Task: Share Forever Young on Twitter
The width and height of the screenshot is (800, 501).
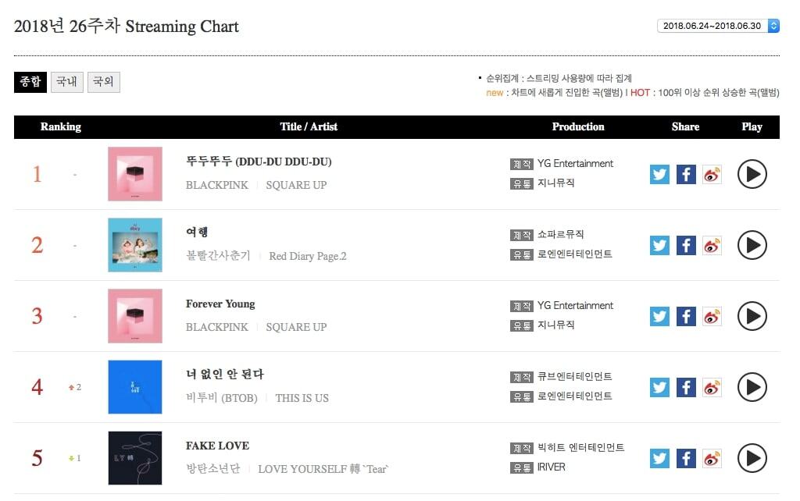Action: pos(660,316)
